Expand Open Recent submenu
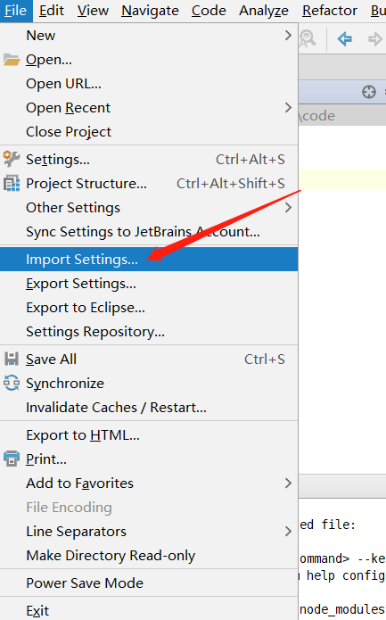Viewport: 386px width, 620px height. pyautogui.click(x=288, y=108)
